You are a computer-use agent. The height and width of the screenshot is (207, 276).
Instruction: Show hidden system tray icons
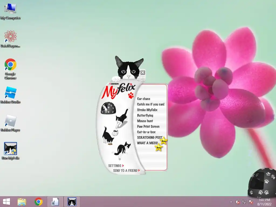click(231, 202)
